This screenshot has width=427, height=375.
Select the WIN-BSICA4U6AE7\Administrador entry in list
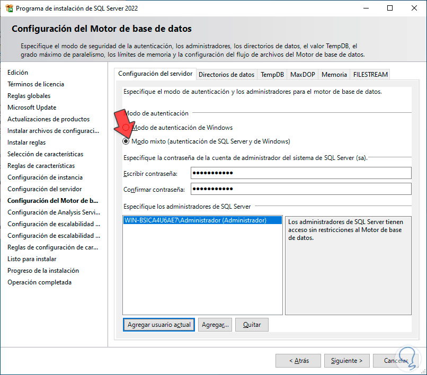(202, 220)
